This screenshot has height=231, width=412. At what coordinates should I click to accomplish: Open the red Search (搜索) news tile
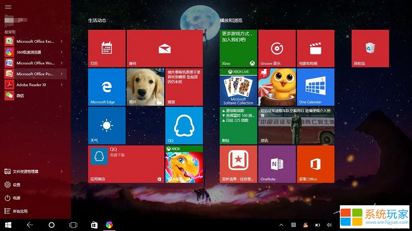184,87
